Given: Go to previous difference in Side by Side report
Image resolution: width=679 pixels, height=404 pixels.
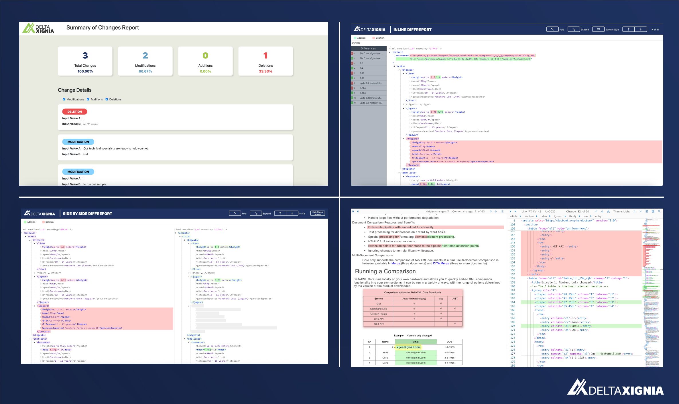Looking at the screenshot, I should pyautogui.click(x=280, y=213).
